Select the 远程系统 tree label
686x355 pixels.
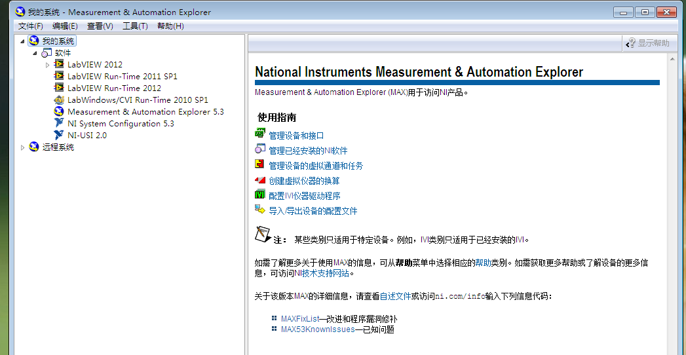coord(58,147)
